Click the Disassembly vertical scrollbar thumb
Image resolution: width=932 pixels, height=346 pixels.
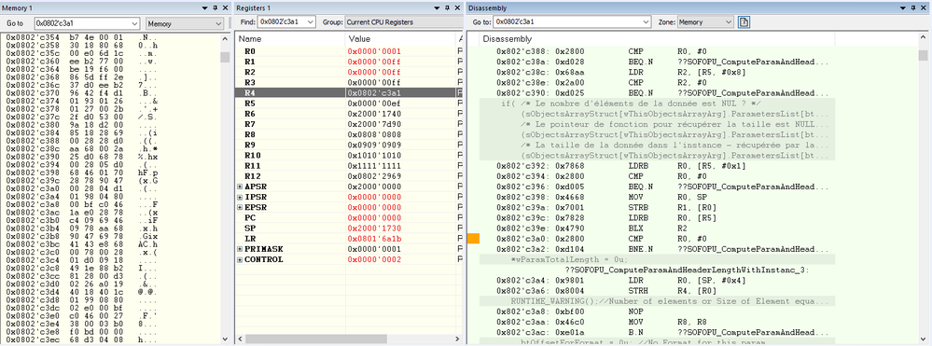pos(923,55)
